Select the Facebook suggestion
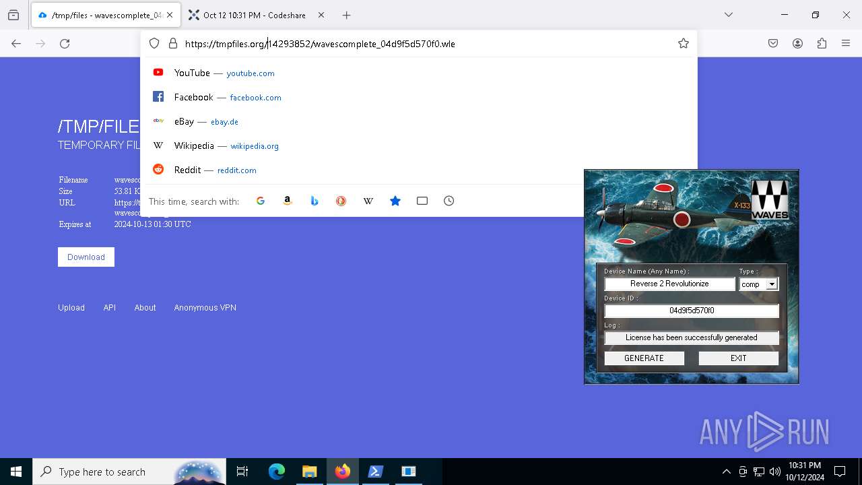 (419, 97)
